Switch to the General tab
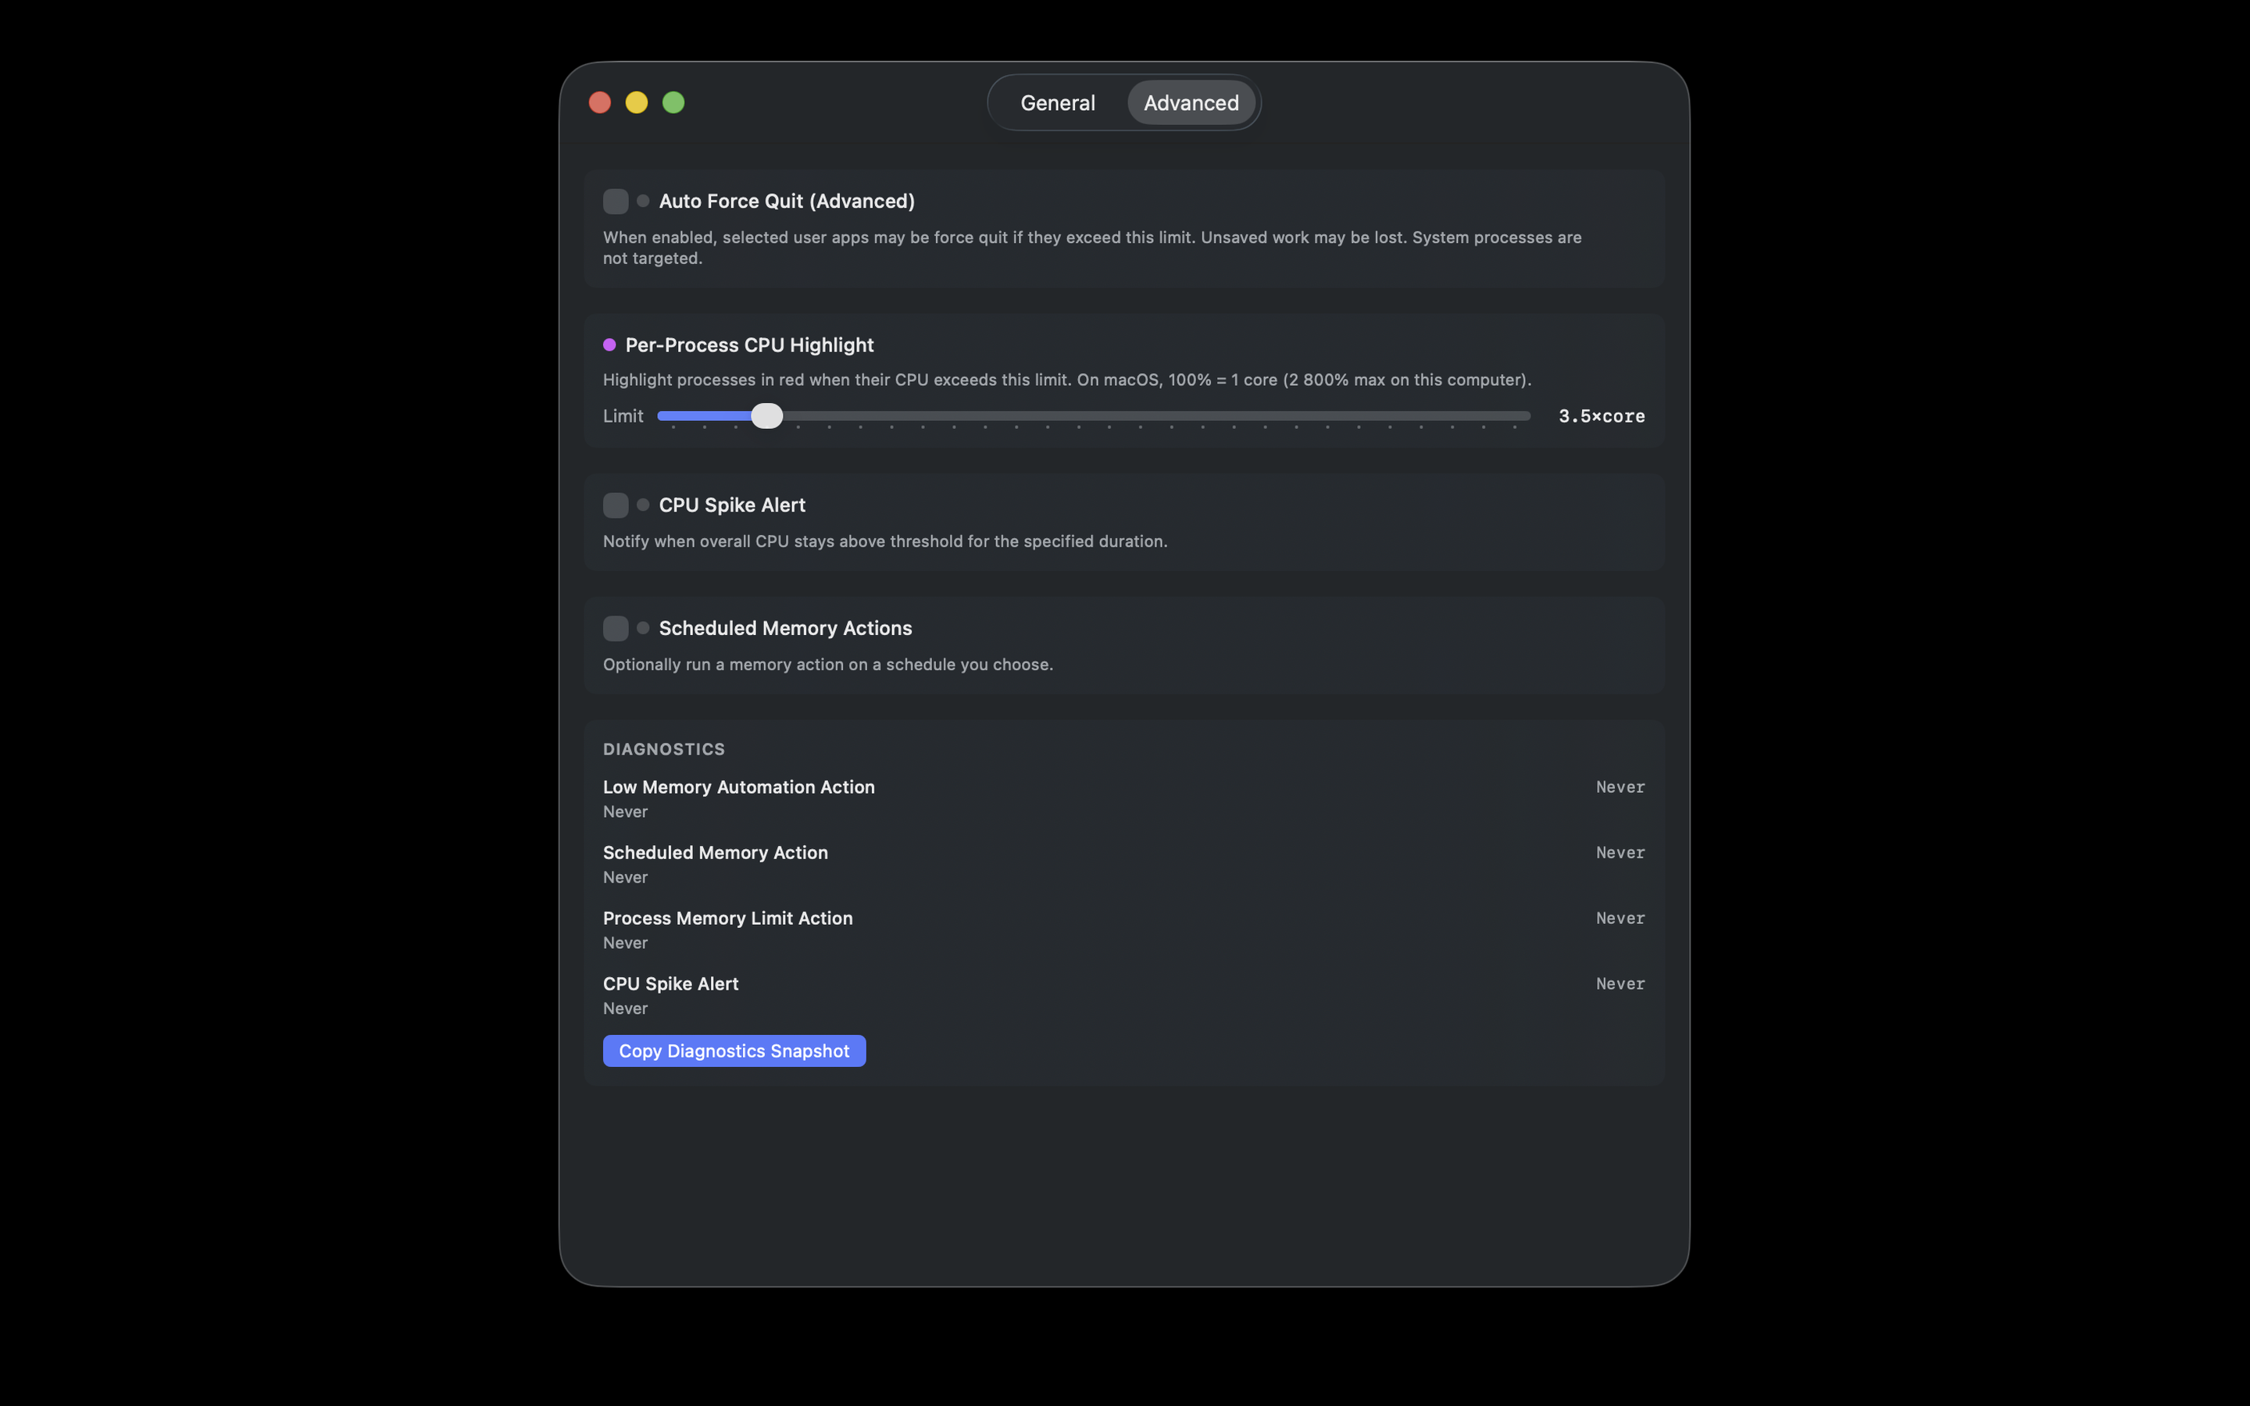The width and height of the screenshot is (2250, 1406). point(1057,102)
